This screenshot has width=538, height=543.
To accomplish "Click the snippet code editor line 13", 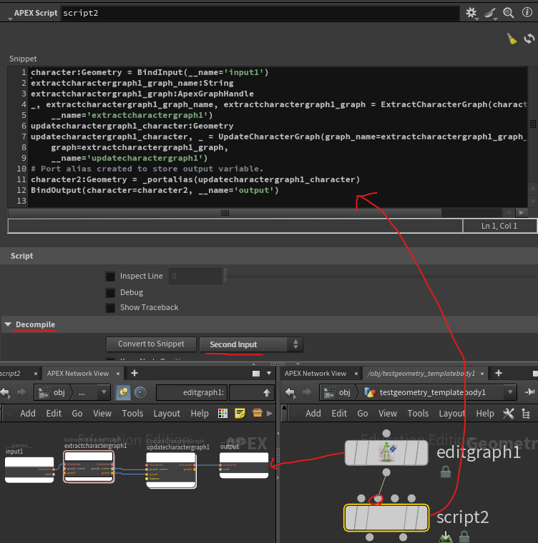I will coord(278,201).
